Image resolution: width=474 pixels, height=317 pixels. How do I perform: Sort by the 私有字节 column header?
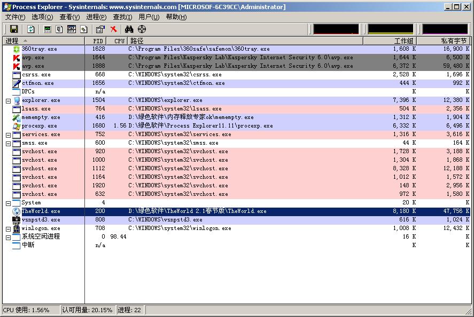[444, 41]
